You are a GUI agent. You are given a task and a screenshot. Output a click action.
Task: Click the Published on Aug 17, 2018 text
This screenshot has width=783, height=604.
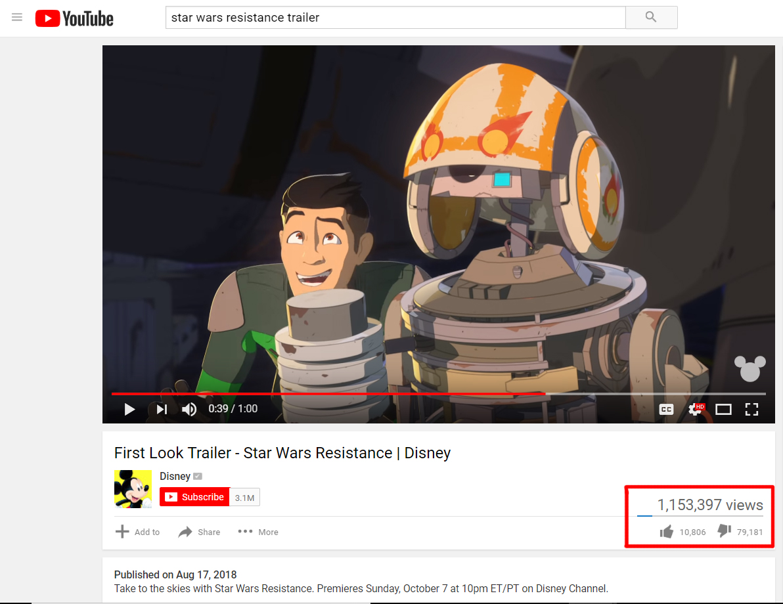pos(175,574)
